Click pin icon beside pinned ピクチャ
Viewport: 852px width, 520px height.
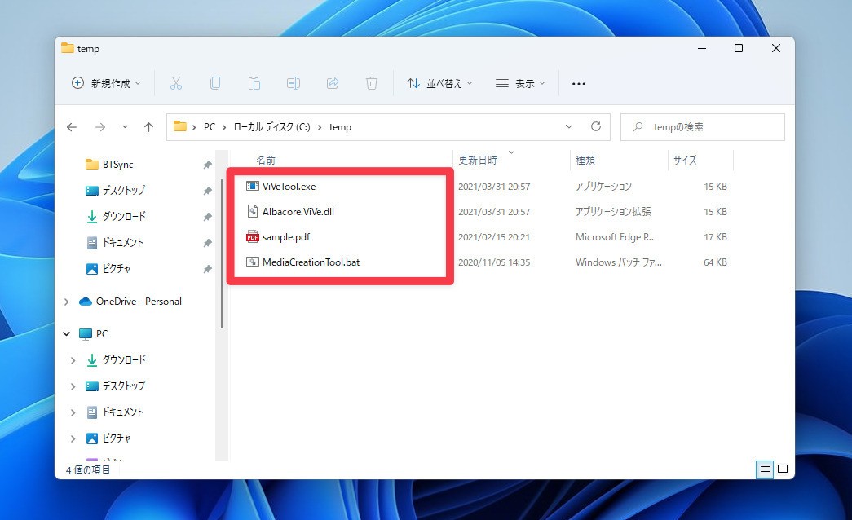[208, 269]
